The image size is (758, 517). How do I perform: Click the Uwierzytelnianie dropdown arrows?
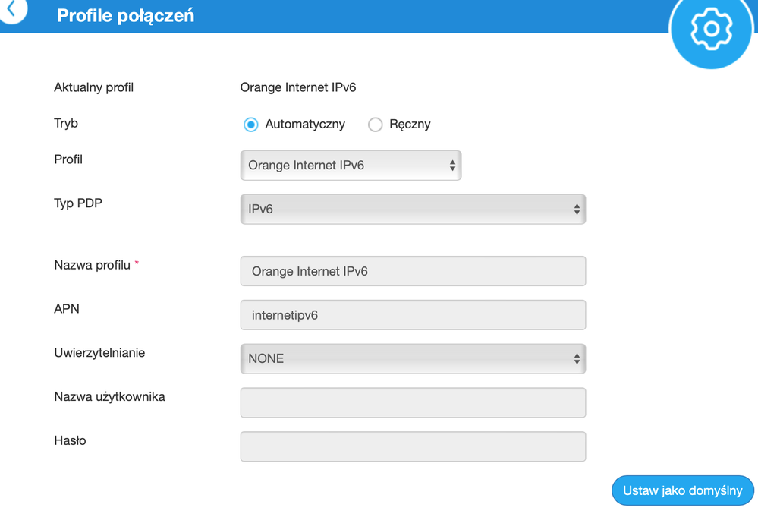577,359
